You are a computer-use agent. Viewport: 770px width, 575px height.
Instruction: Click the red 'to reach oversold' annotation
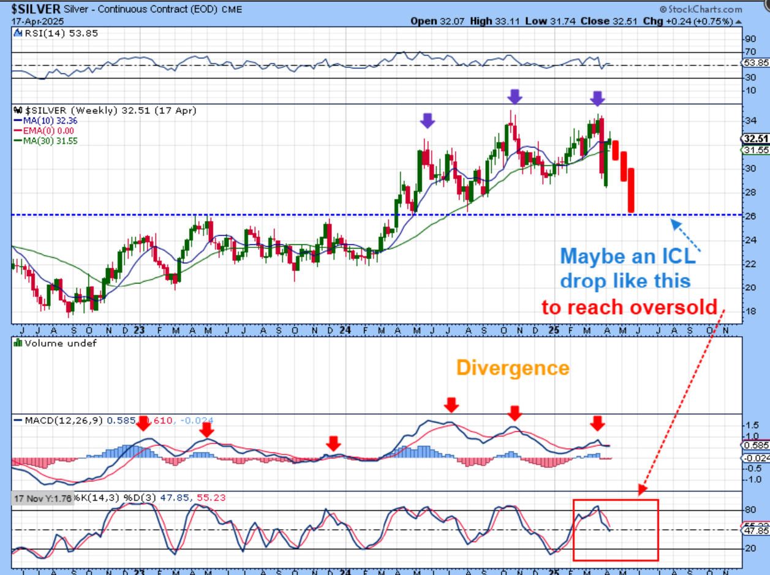point(628,307)
